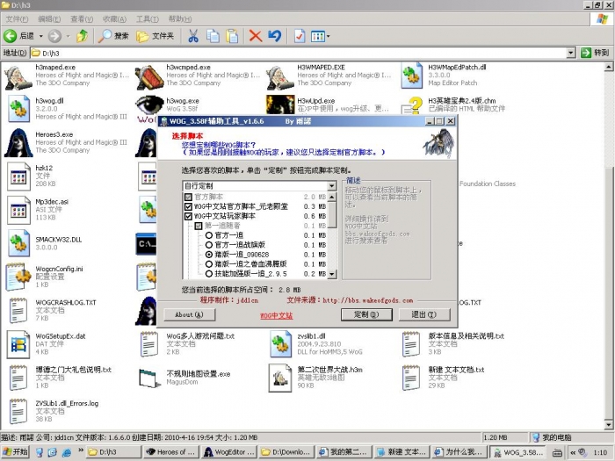615x461 pixels.
Task: Select 猎版一追之兽血沸腾版 radio option
Action: 209,263
